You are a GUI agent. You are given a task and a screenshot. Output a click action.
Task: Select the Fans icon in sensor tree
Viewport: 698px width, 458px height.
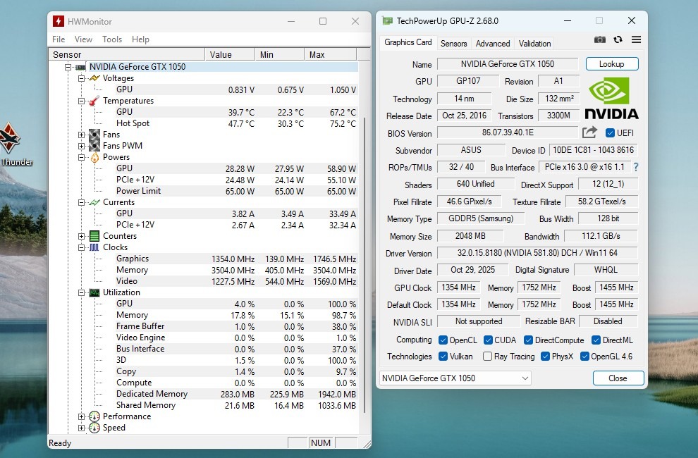pyautogui.click(x=94, y=135)
